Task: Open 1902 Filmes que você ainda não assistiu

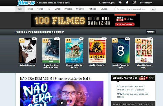Action: pyautogui.click(x=132, y=95)
